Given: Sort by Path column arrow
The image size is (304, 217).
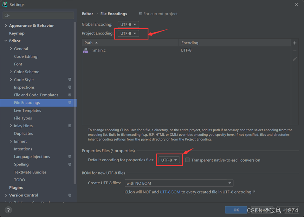Looking at the screenshot, I should (x=96, y=43).
